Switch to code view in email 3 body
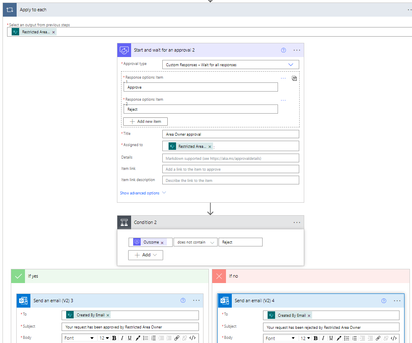The height and width of the screenshot is (343, 412). [192, 338]
